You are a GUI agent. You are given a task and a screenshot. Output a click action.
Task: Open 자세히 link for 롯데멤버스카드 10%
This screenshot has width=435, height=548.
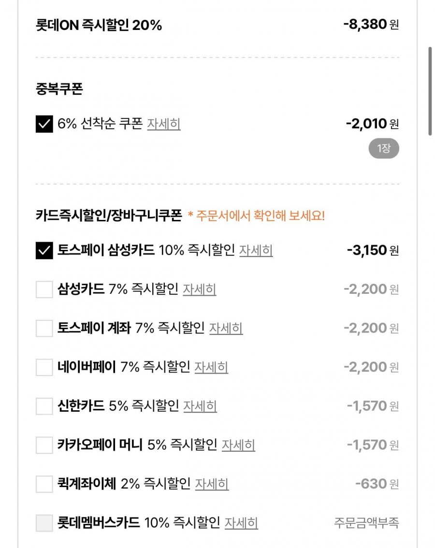(x=241, y=523)
